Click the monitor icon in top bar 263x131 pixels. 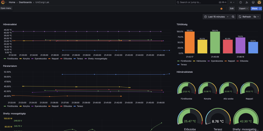[x=253, y=2]
